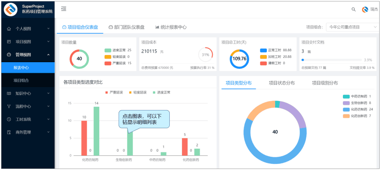
Task: Click the dashboard icon beside 管理视图
Action: (9, 55)
